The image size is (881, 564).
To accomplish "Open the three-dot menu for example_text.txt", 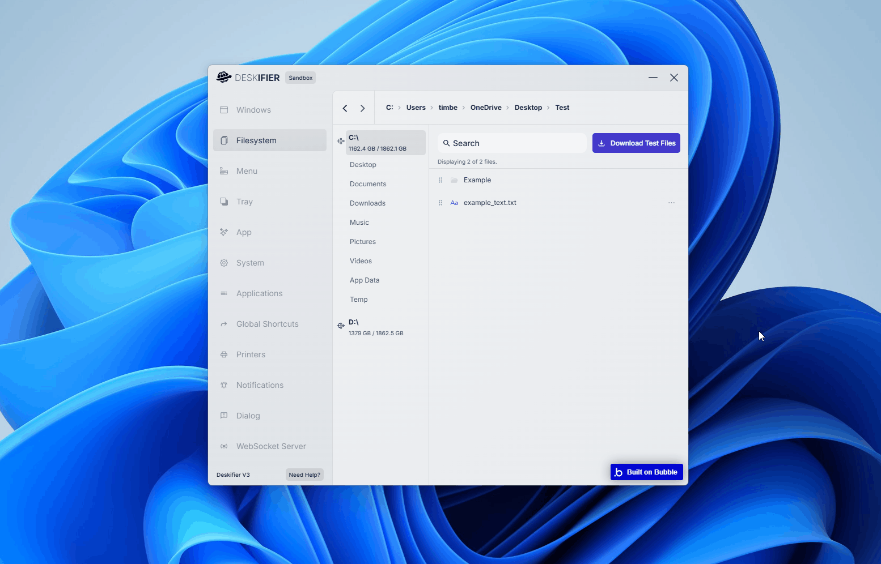I will point(671,203).
